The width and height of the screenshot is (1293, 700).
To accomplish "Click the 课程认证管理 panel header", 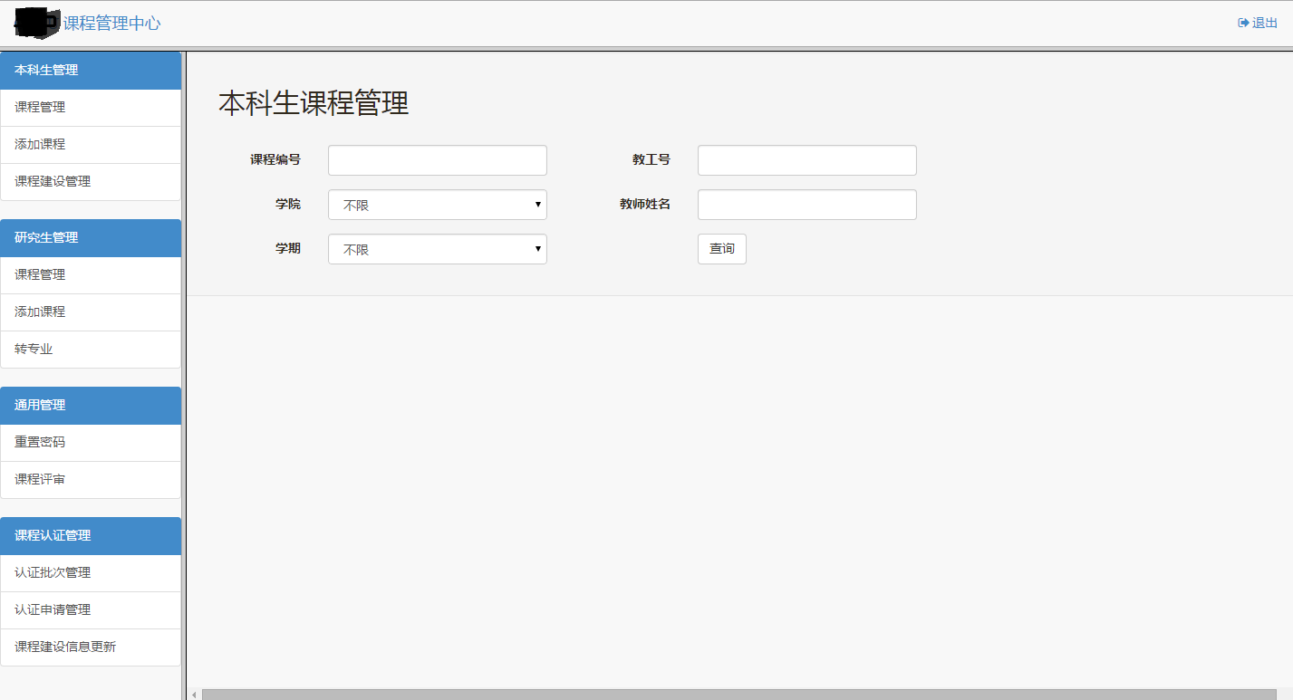I will [x=91, y=535].
